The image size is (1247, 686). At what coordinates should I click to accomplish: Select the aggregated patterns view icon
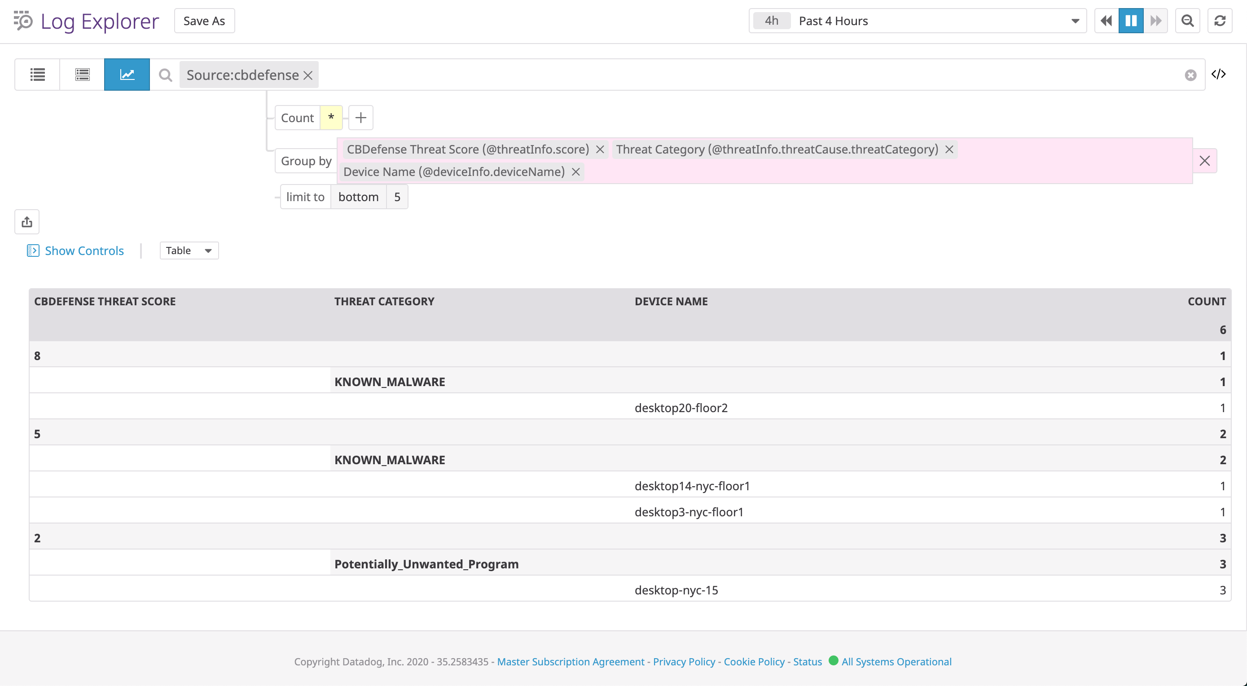[x=81, y=74]
